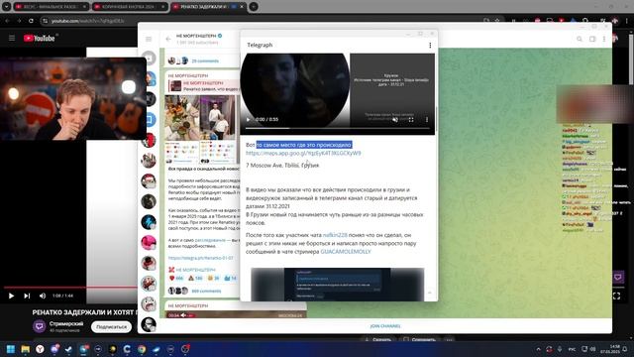Screen dimensions: 634x357
Task: Go back with Telegram back arrow
Action: (x=168, y=40)
